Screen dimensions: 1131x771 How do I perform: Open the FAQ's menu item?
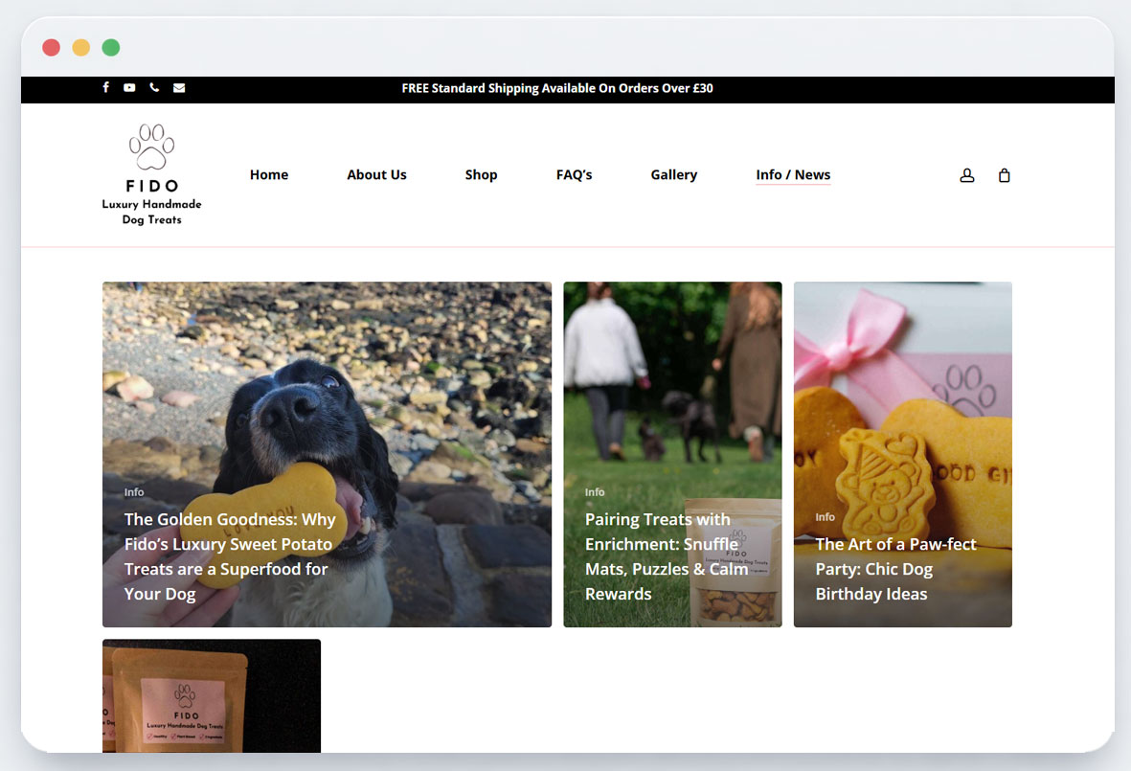pyautogui.click(x=574, y=175)
